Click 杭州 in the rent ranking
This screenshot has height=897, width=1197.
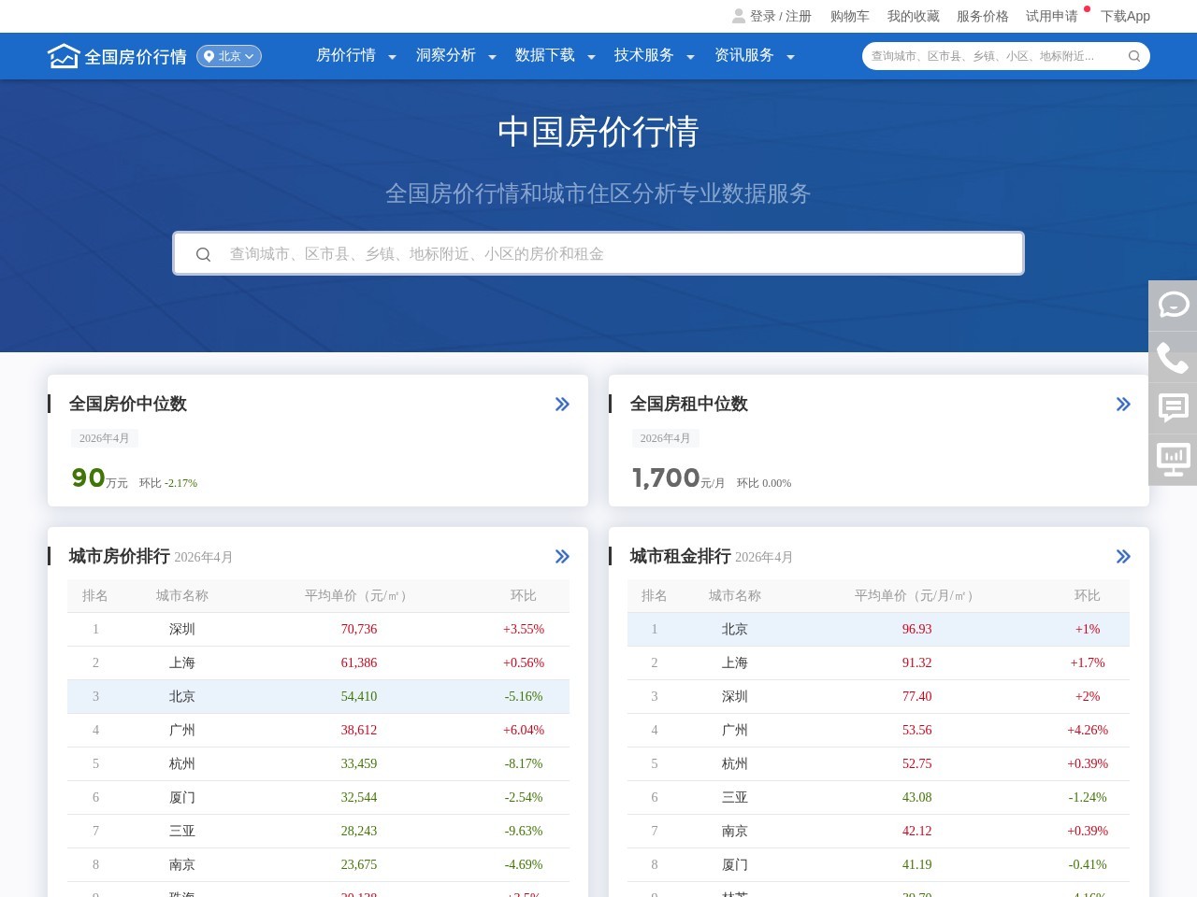[735, 763]
